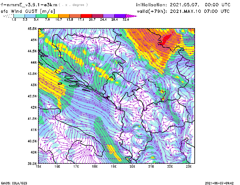Click the "sfc Wind GUST [m/s]" title
This screenshot has width=240, height=185.
click(x=28, y=11)
